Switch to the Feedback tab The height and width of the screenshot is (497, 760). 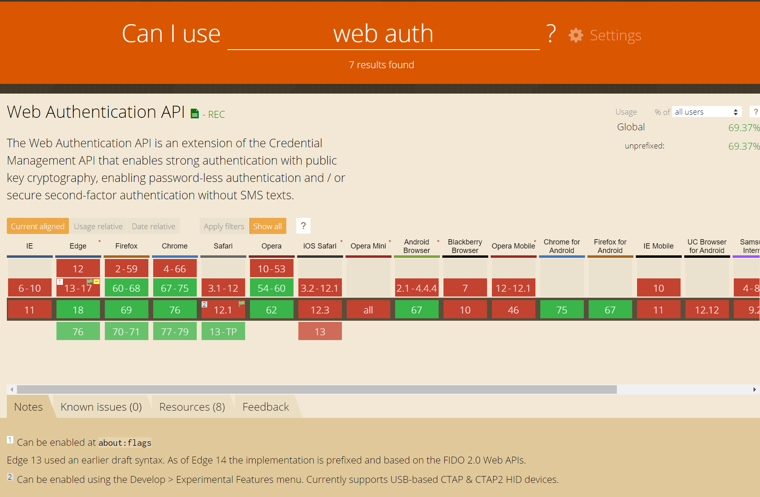tap(265, 407)
